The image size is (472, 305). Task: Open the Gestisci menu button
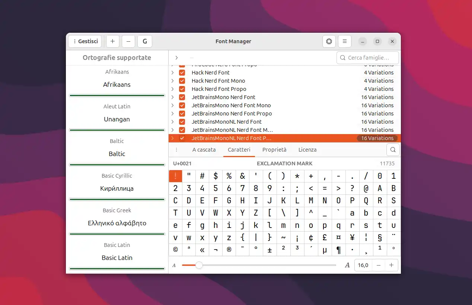(85, 41)
